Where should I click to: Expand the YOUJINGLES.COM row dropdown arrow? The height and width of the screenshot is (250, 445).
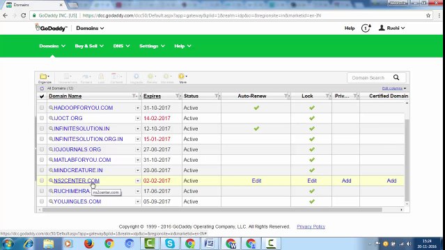coord(138,201)
